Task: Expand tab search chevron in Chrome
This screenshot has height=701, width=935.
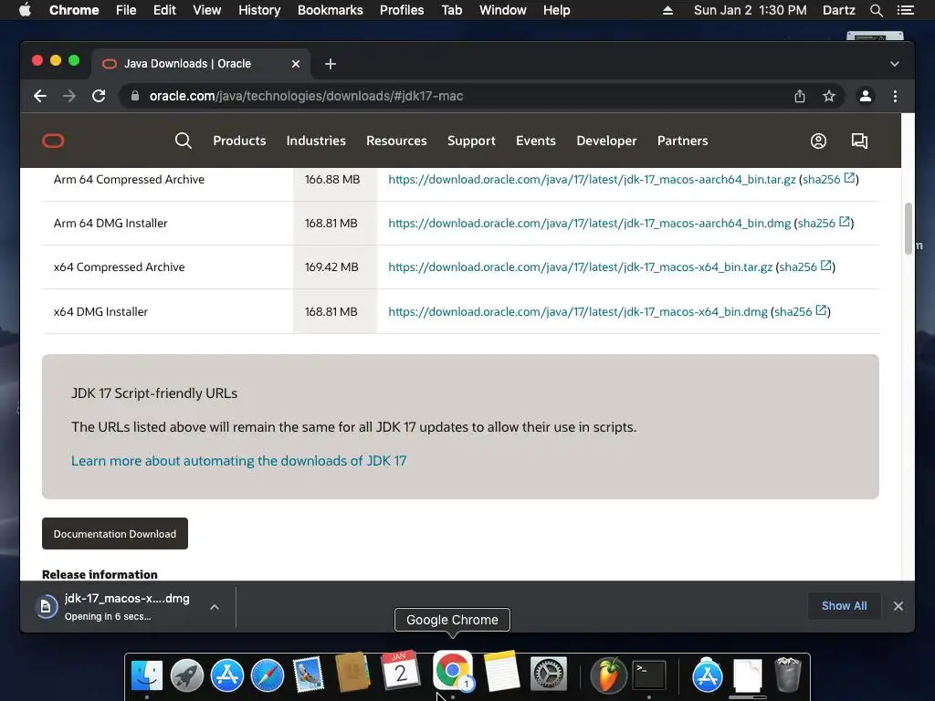Action: [x=895, y=64]
